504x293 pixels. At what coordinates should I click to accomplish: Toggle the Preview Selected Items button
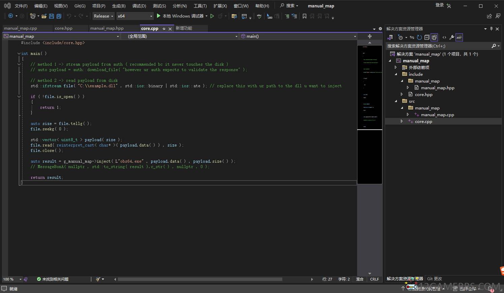pos(459,37)
